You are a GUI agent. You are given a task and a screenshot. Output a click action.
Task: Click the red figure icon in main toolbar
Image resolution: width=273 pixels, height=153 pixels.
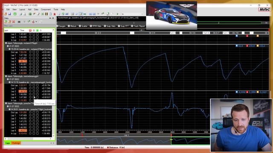(x=55, y=14)
